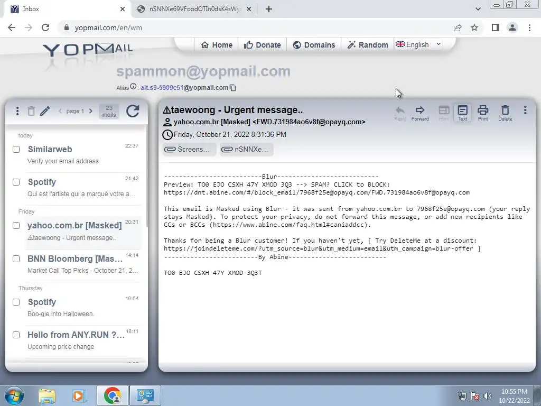
Task: Compose new mail with pencil icon
Action: coord(45,111)
